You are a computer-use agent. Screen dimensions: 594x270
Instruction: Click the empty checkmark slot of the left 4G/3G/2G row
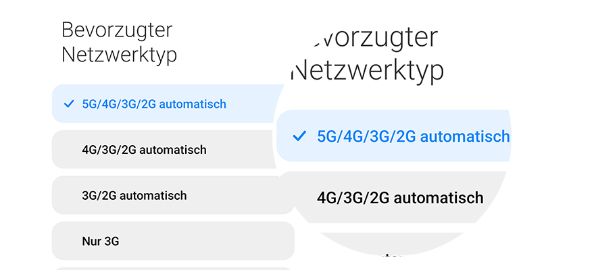pyautogui.click(x=68, y=149)
